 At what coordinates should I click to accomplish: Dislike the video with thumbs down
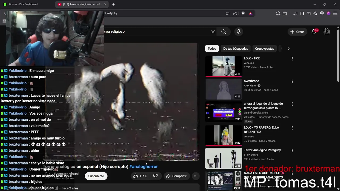coord(155,176)
